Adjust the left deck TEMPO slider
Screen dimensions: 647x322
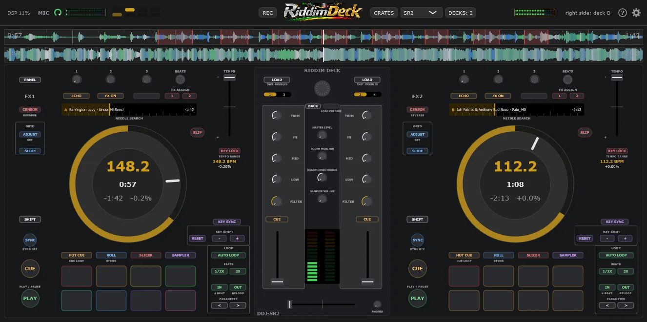[x=229, y=78]
